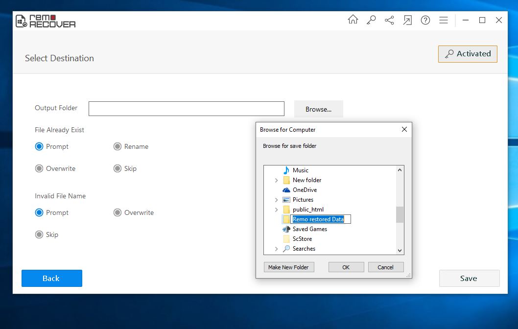Go Back to previous step

click(52, 278)
